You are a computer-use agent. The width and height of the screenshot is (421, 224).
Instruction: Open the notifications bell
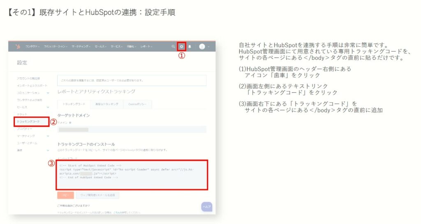click(x=190, y=47)
